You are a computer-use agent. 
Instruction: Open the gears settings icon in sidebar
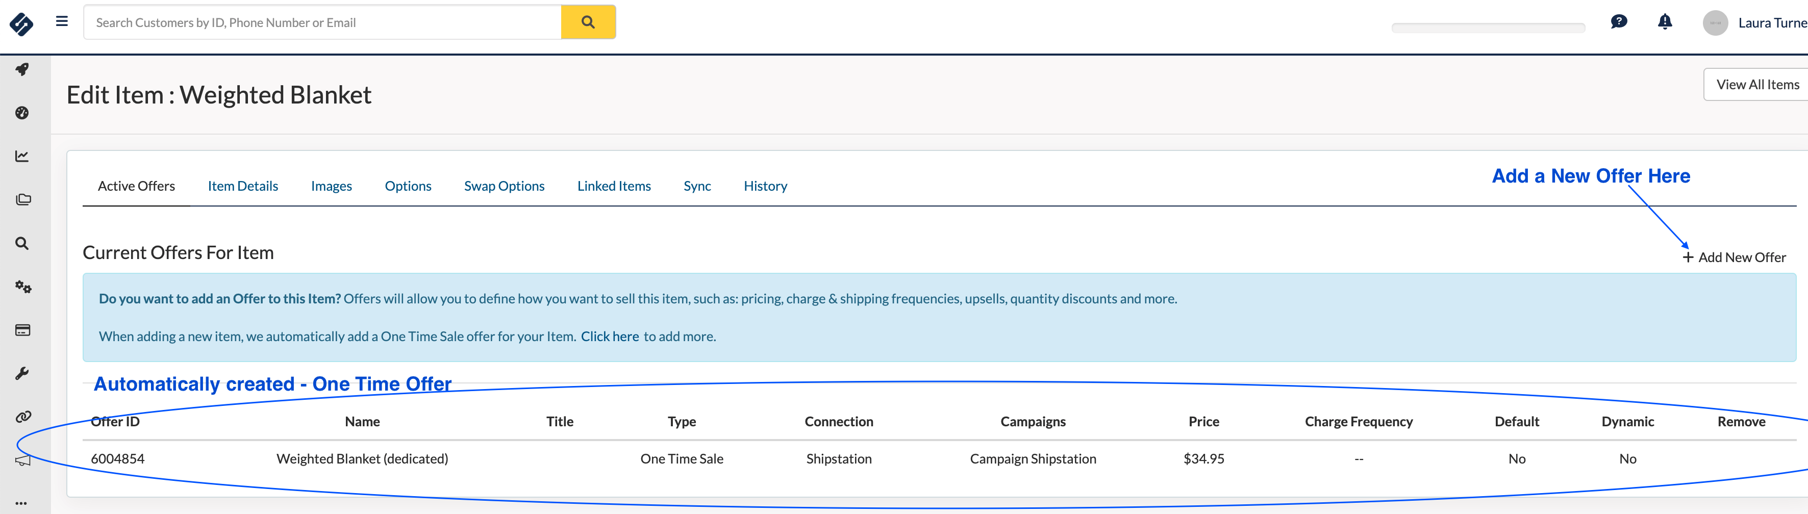pyautogui.click(x=22, y=287)
